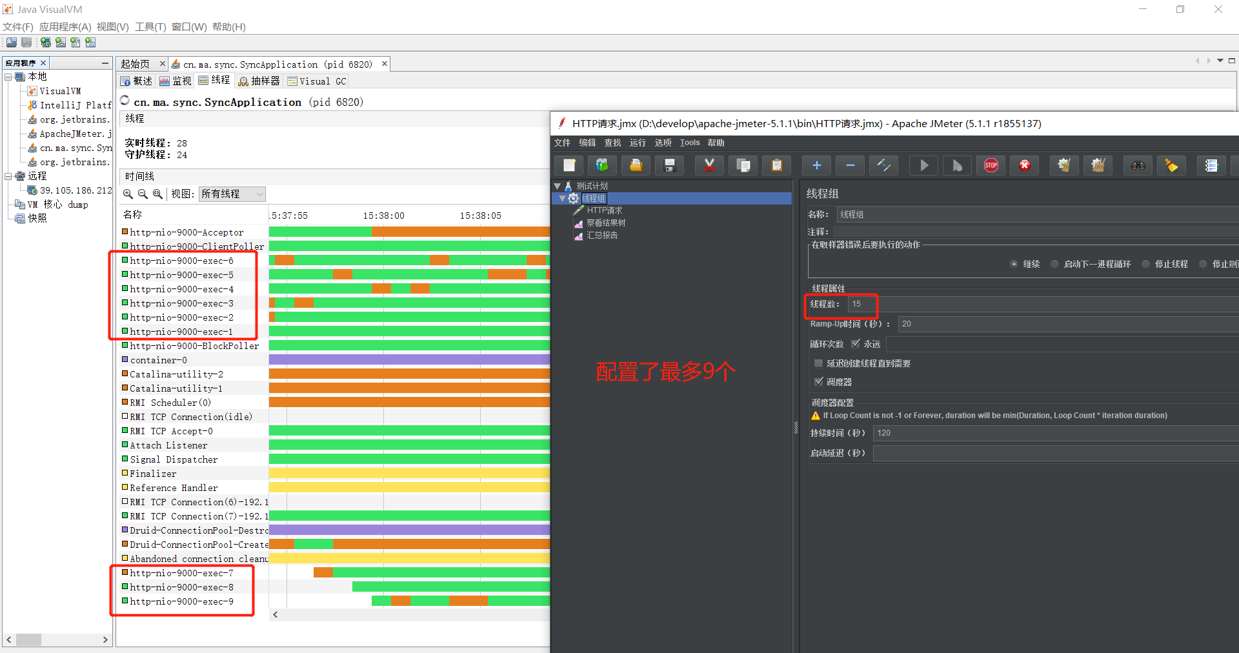Click the Open file icon in JMeter

pos(636,166)
